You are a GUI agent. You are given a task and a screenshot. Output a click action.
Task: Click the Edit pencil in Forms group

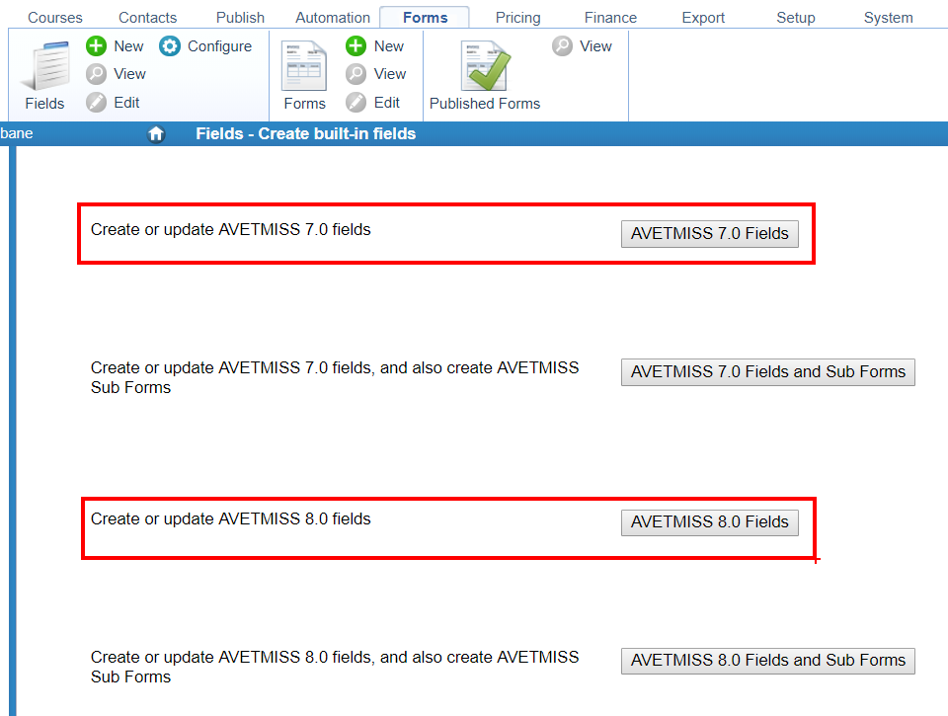click(x=356, y=103)
